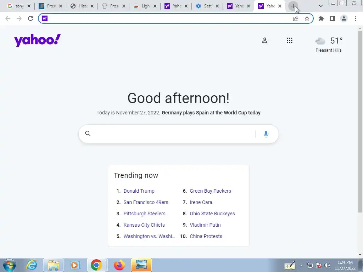This screenshot has width=363, height=272.
Task: Expand the tab search dropdown
Action: pyautogui.click(x=320, y=6)
